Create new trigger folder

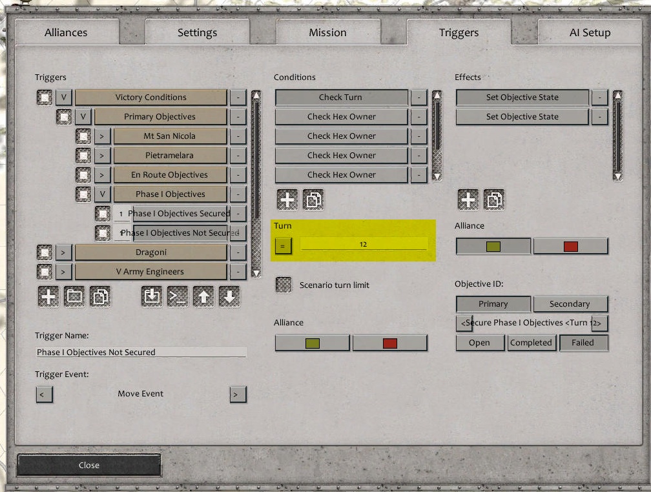[x=74, y=296]
